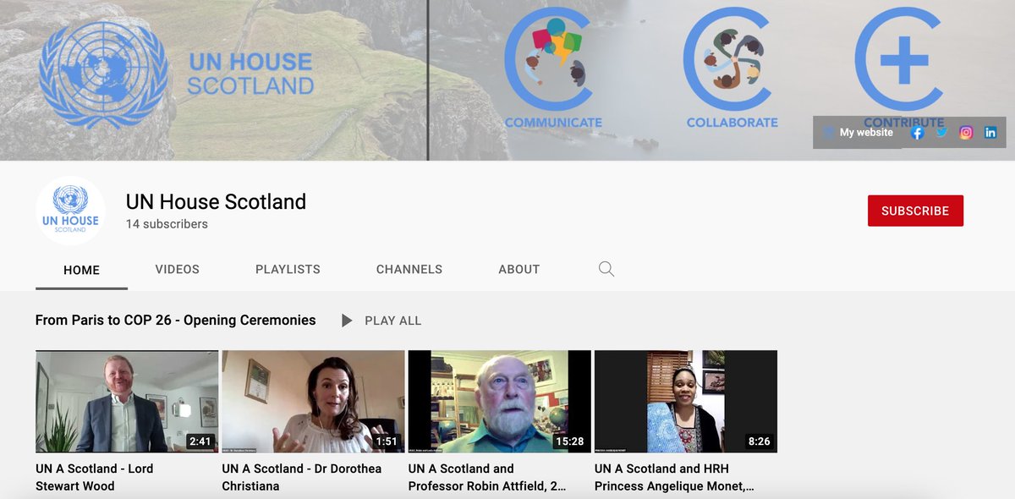Click the Play All triangle icon
The width and height of the screenshot is (1015, 499).
click(347, 321)
